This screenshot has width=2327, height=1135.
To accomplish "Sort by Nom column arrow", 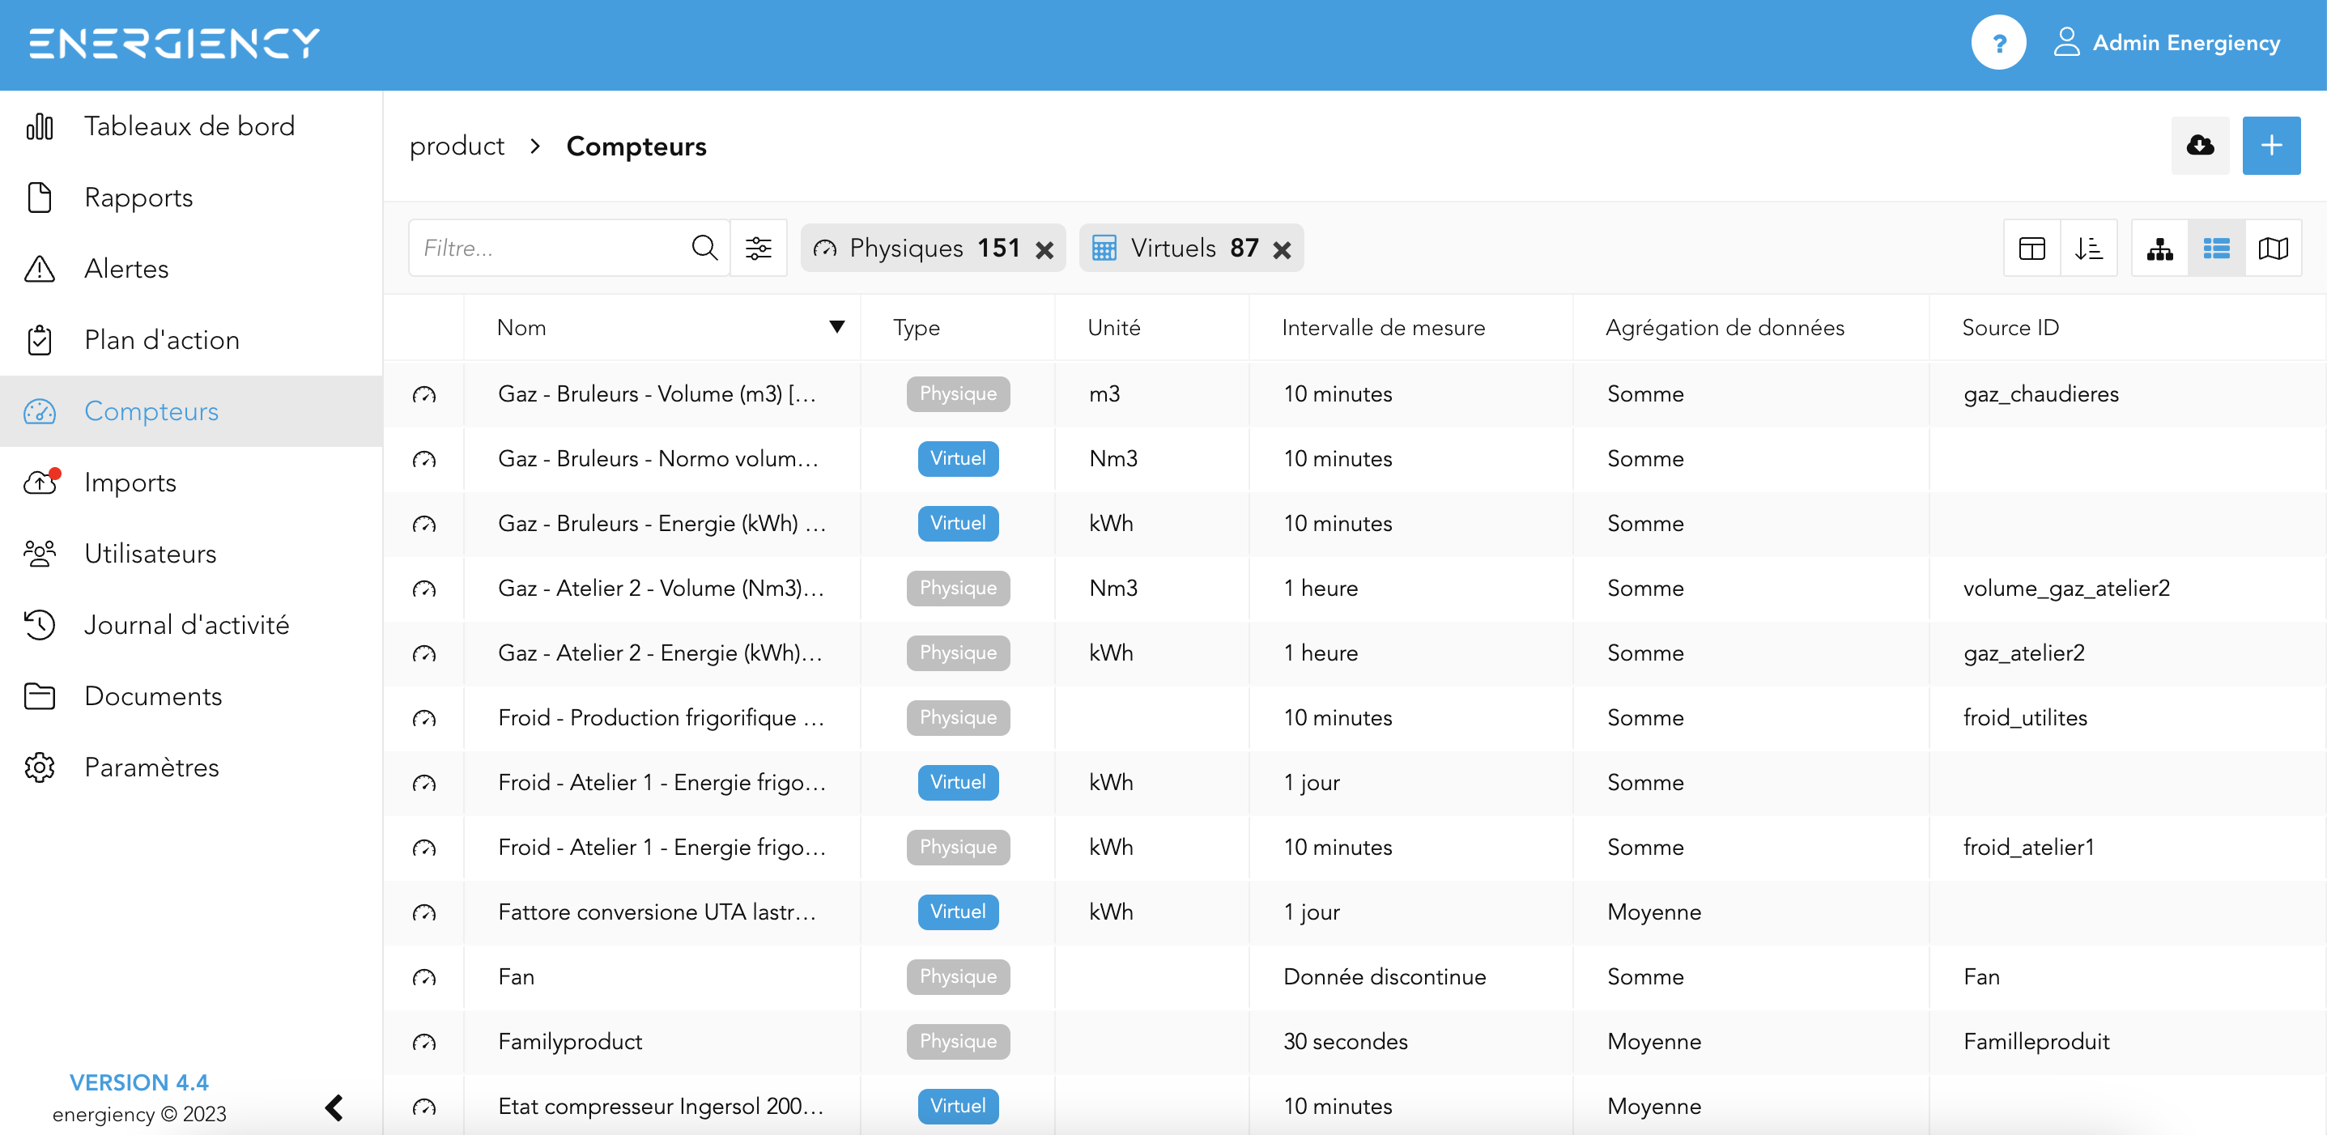I will [836, 327].
